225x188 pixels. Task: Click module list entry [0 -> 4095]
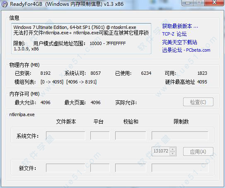pos(52,82)
